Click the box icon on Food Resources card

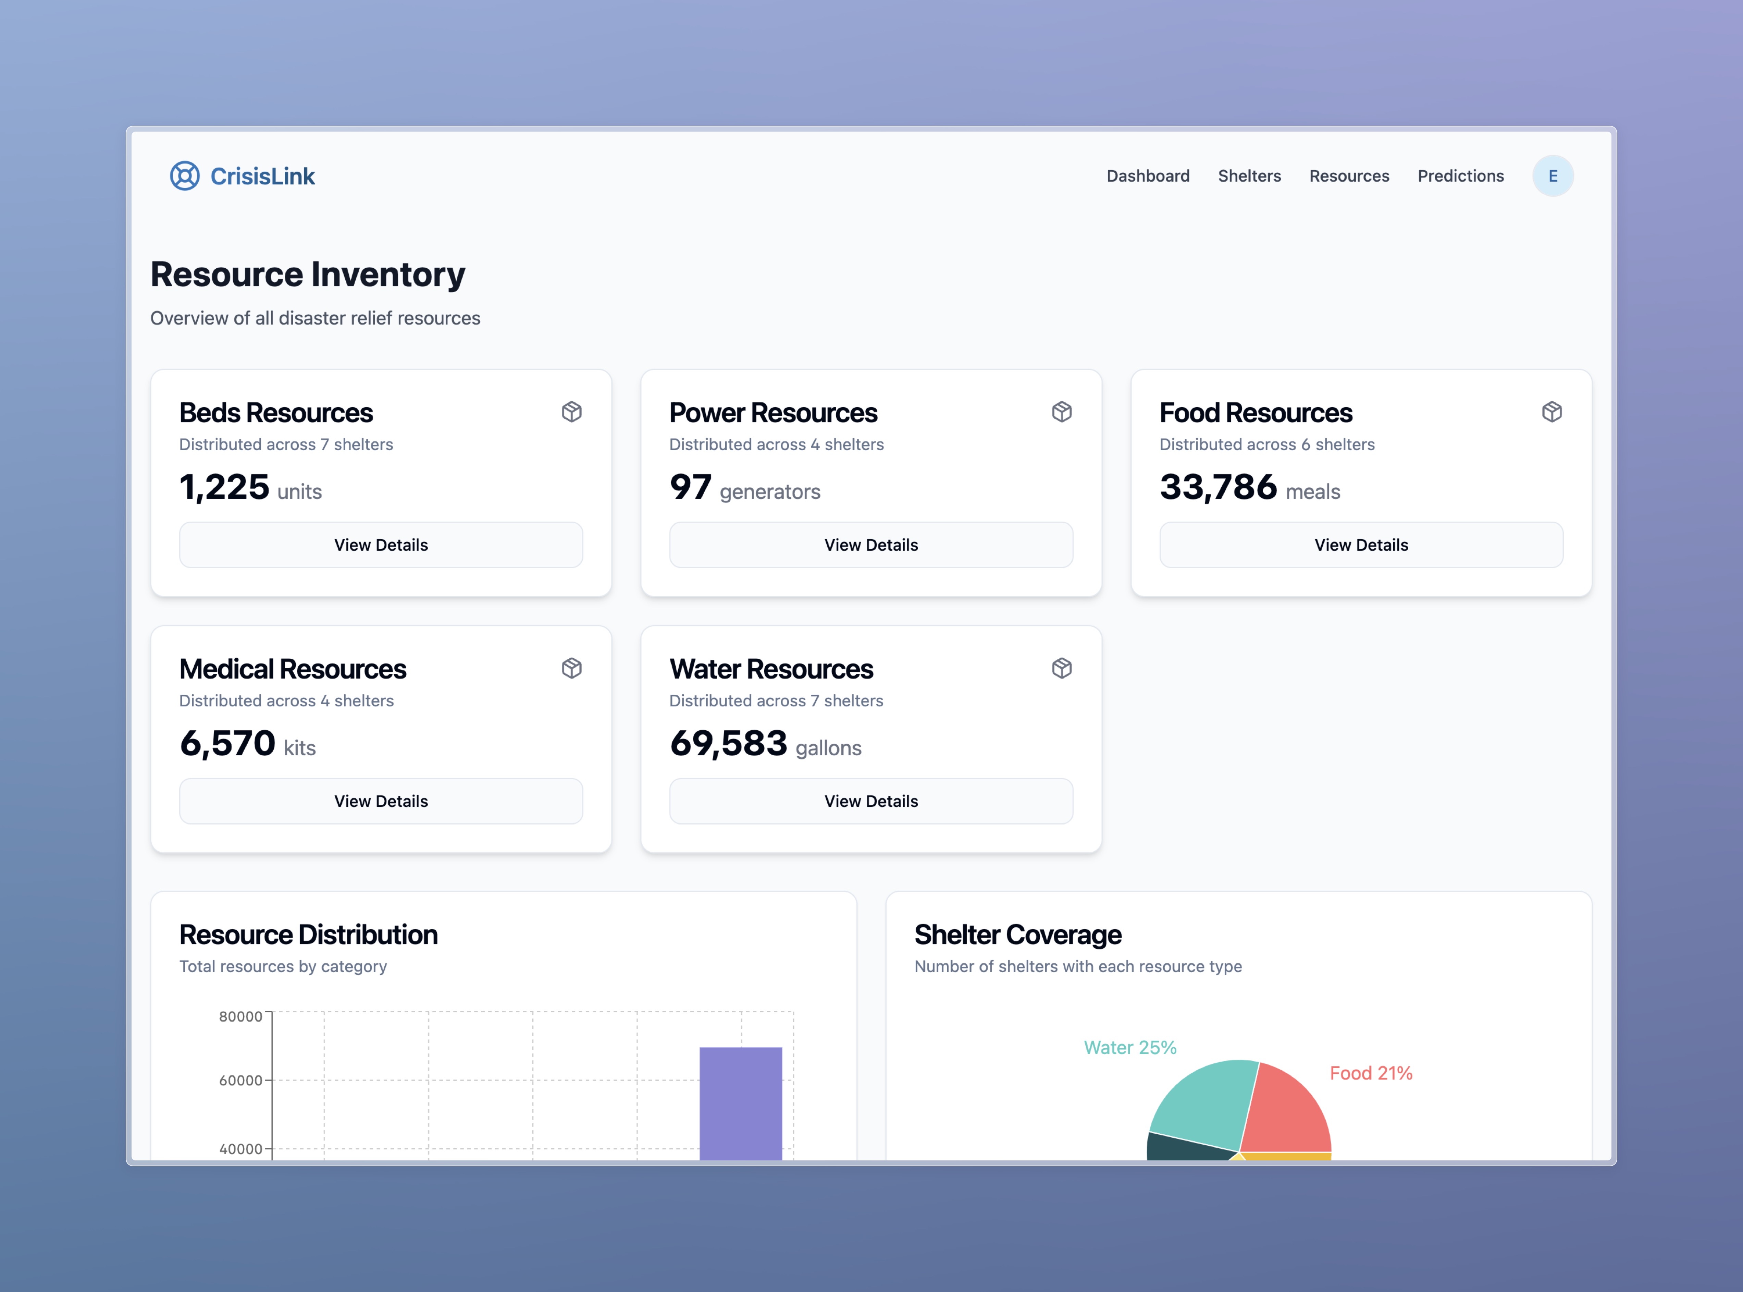point(1552,412)
